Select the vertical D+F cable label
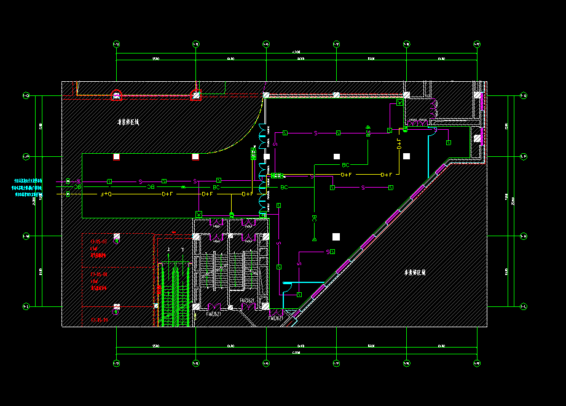 click(398, 144)
